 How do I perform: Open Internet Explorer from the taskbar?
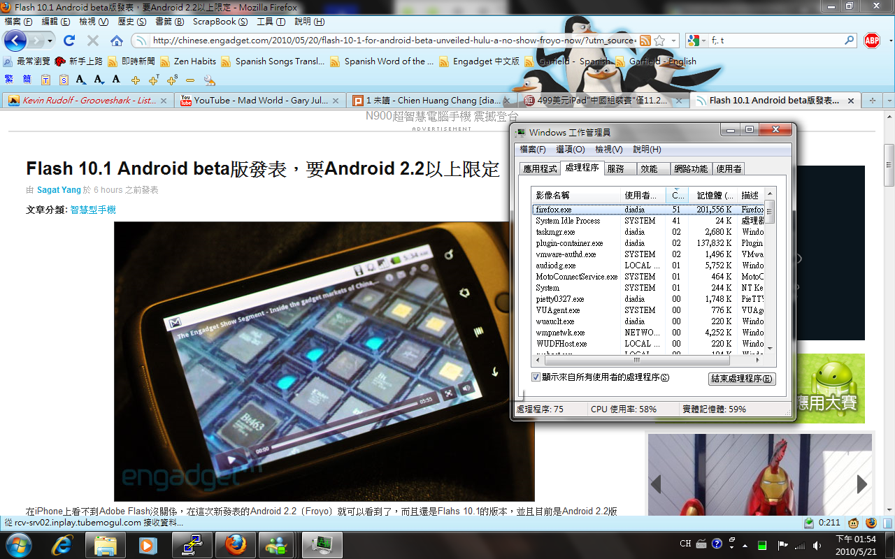coord(62,544)
